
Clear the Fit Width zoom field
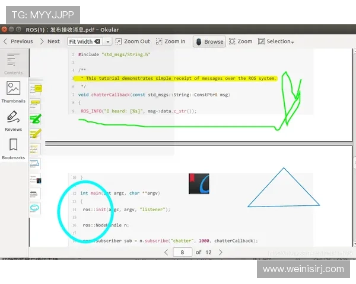click(x=97, y=41)
